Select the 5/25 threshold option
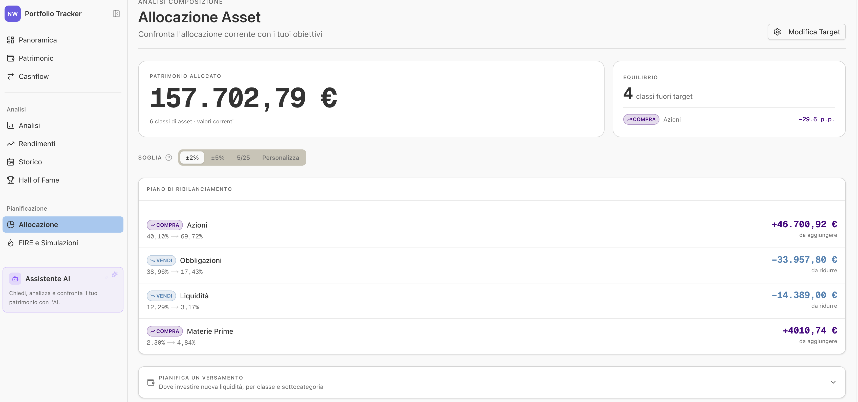 [244, 158]
